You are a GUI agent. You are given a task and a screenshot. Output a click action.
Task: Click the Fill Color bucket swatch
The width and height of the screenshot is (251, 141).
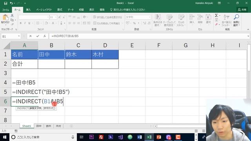click(x=46, y=23)
